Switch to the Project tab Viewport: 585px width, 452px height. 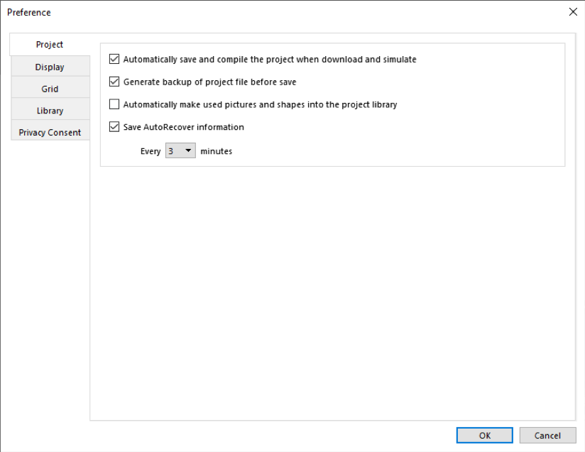[50, 45]
